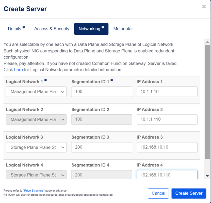Click the IP Address 1 field
211x203 pixels.
tap(167, 92)
